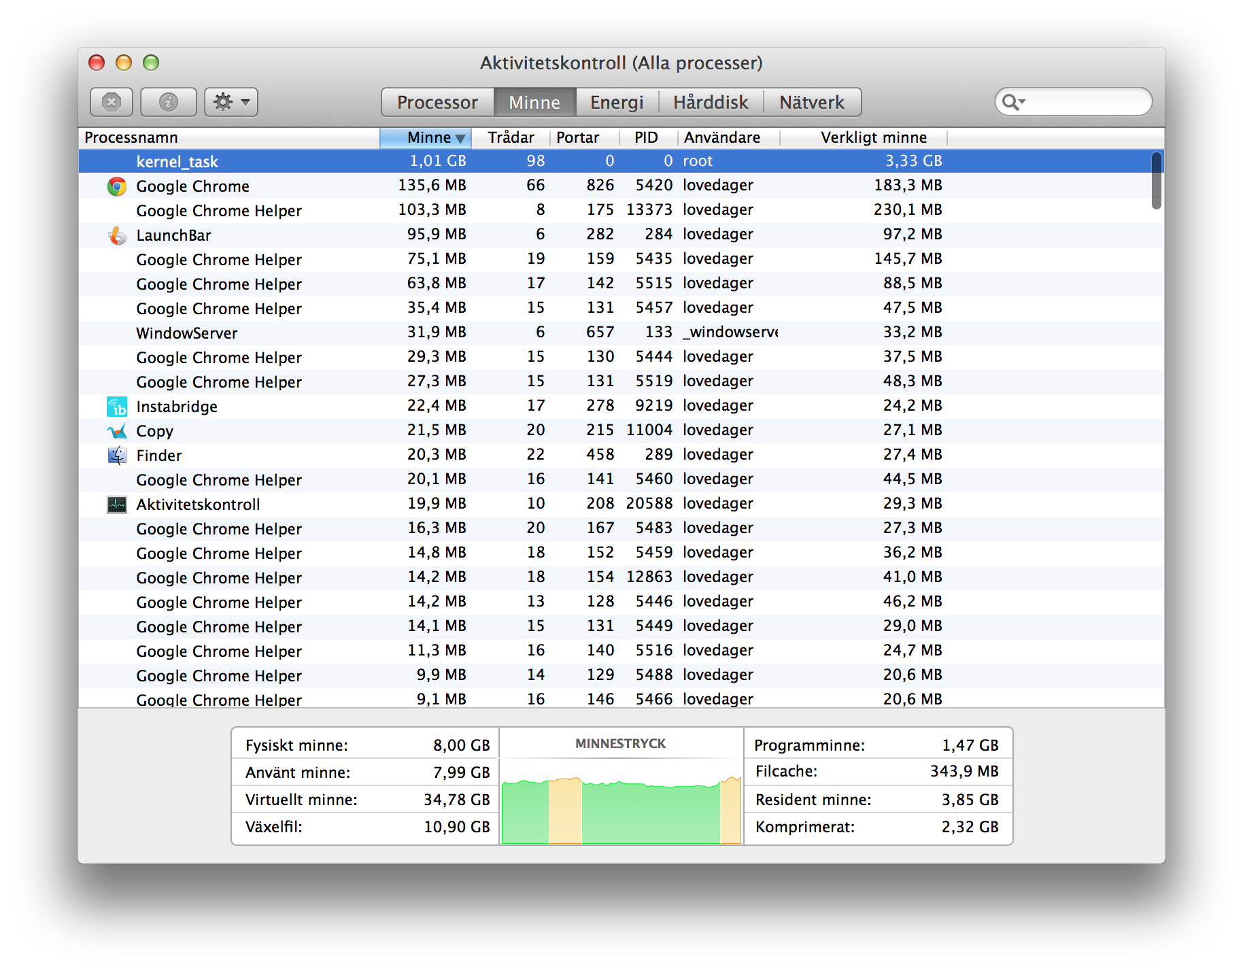Sort by the Processnamn column header

[x=229, y=137]
